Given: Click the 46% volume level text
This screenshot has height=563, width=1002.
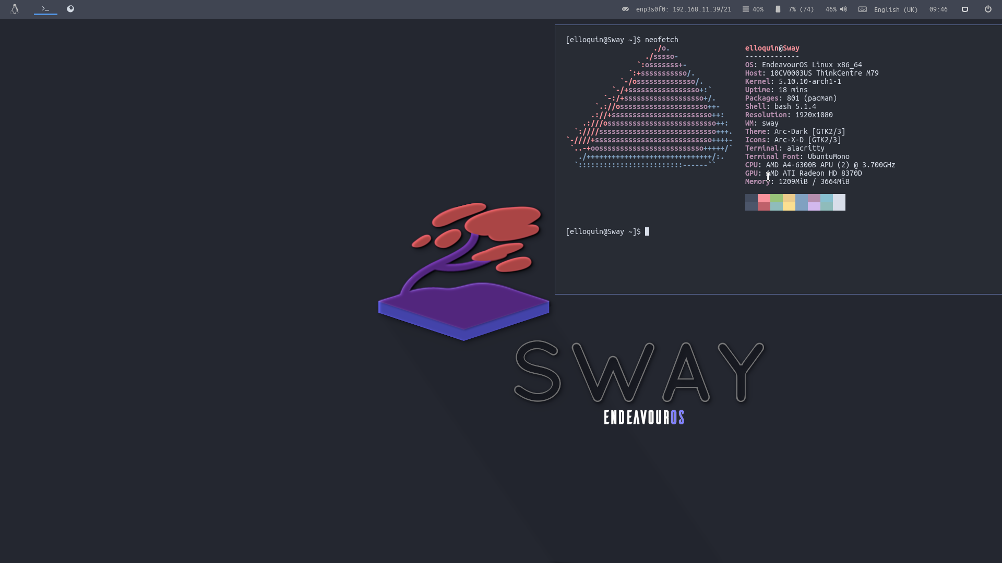Looking at the screenshot, I should (x=831, y=9).
